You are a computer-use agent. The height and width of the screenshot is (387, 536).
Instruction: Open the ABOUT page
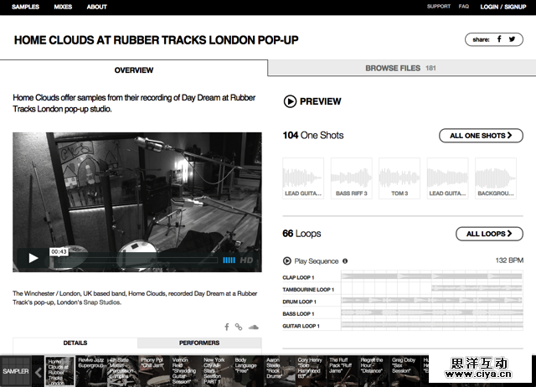pyautogui.click(x=97, y=7)
